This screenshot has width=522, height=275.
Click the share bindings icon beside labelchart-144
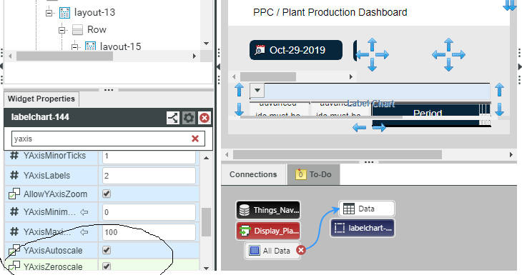[x=173, y=118]
